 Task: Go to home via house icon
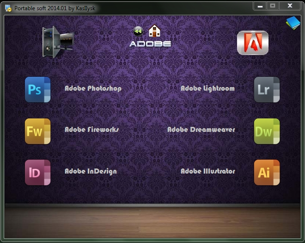click(x=154, y=31)
